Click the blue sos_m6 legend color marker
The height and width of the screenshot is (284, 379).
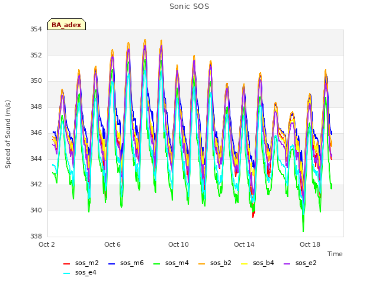coord(112,264)
